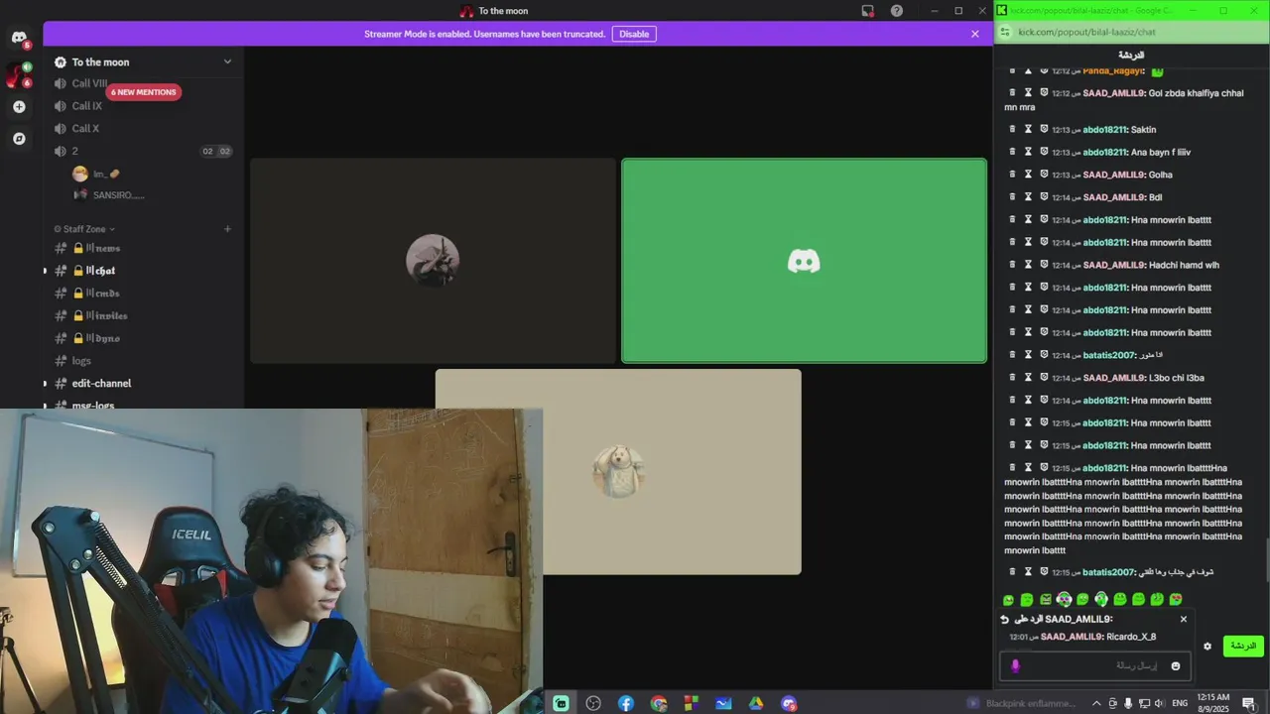Click the Kick chat message input field

[1095, 666]
